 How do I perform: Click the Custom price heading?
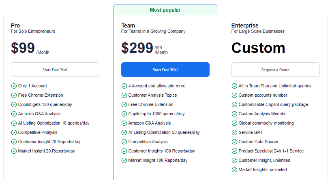[x=258, y=48]
